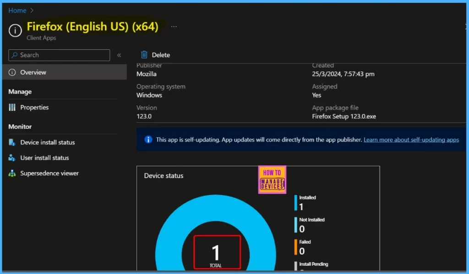Select Firefox Setup 123.0.exe file name
Viewport: 469px width, 274px height.
pos(344,116)
